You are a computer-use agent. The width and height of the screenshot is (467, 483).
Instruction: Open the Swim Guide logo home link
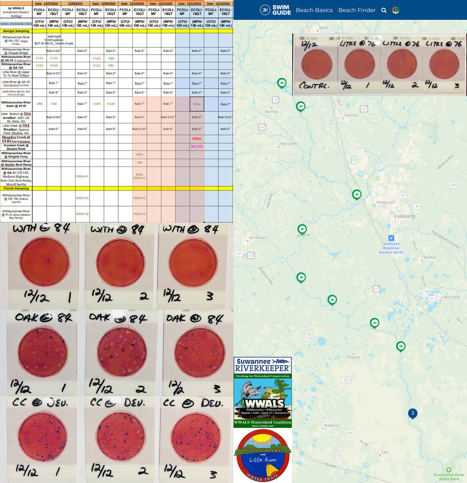276,10
